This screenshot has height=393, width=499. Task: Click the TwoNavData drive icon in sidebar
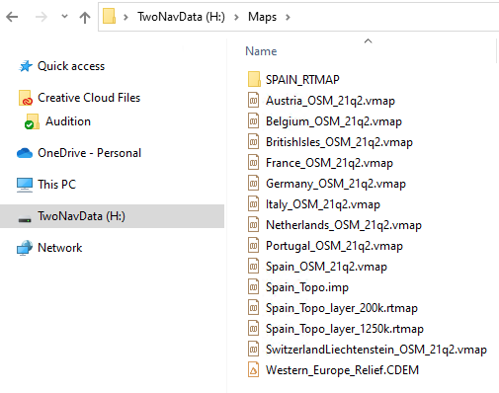(25, 219)
